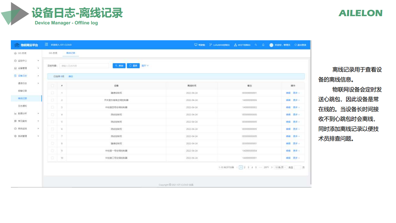
Task: Collapse the sidebar with the menu fold icon
Action: click(46, 45)
